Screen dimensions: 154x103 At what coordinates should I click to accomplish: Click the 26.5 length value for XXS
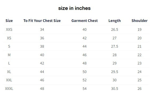(114, 29)
